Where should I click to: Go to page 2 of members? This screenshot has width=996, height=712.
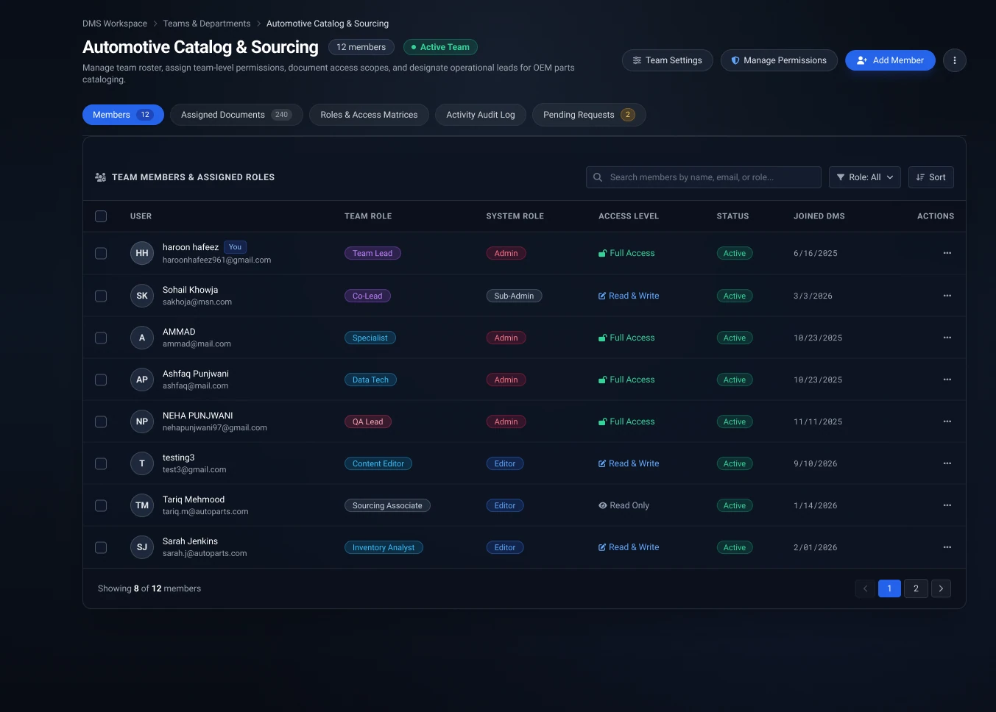click(x=916, y=588)
